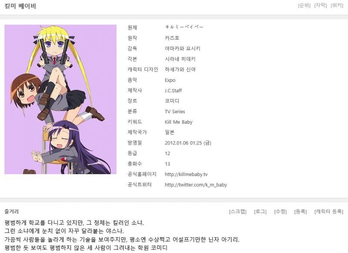Click the [스크랩] scrap link
The image size is (348, 253).
coord(238,212)
